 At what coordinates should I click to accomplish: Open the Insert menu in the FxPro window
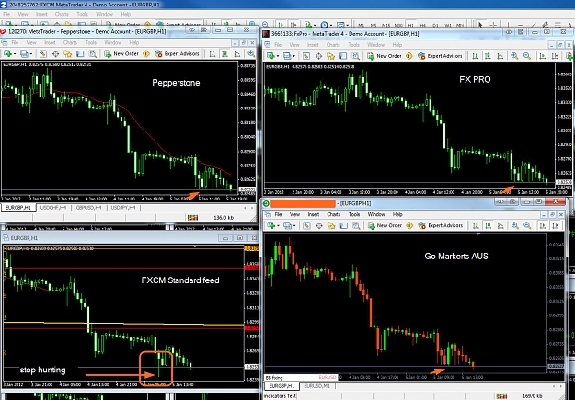(x=313, y=45)
